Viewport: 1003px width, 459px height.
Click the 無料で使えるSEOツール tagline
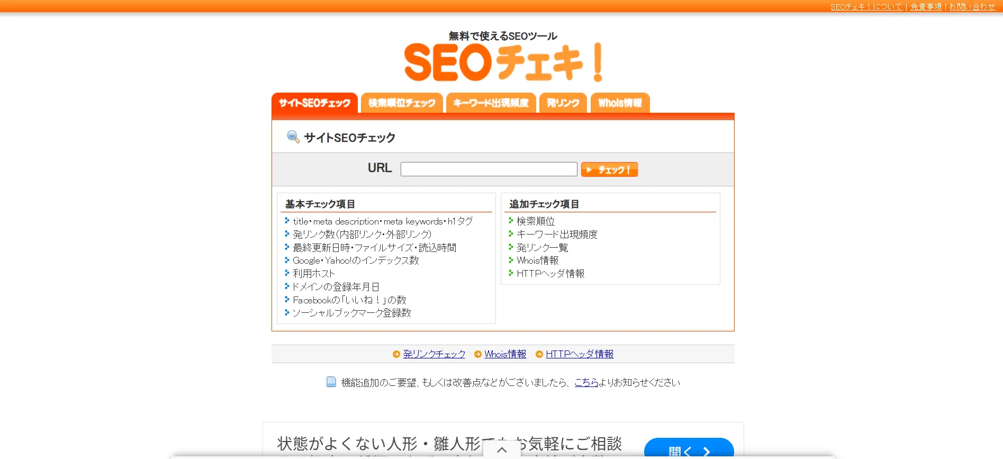tap(503, 36)
